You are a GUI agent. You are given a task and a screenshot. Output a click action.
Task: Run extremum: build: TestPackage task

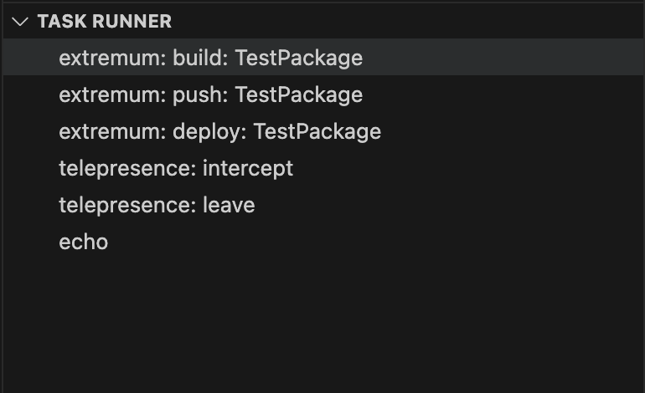pyautogui.click(x=210, y=59)
